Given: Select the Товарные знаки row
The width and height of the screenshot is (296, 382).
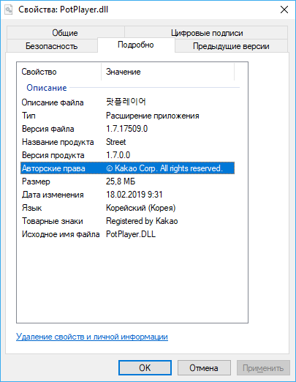Looking at the screenshot, I should (x=127, y=221).
